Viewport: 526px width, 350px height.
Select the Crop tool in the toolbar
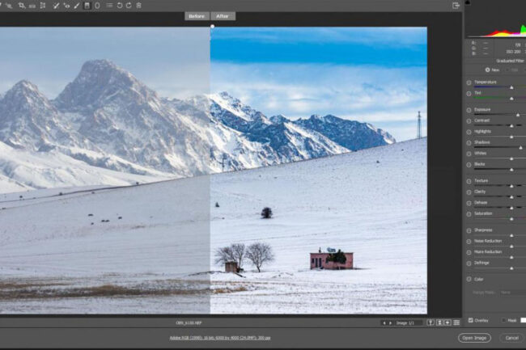tap(21, 6)
